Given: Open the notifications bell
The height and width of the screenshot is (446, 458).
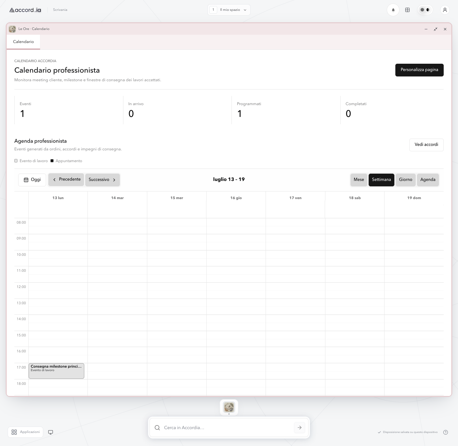Looking at the screenshot, I should (393, 10).
